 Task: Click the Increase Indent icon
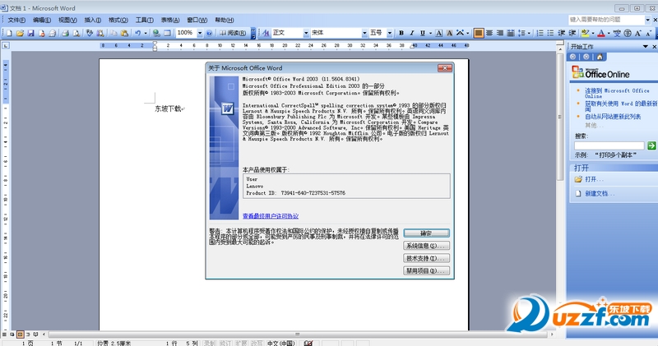572,33
